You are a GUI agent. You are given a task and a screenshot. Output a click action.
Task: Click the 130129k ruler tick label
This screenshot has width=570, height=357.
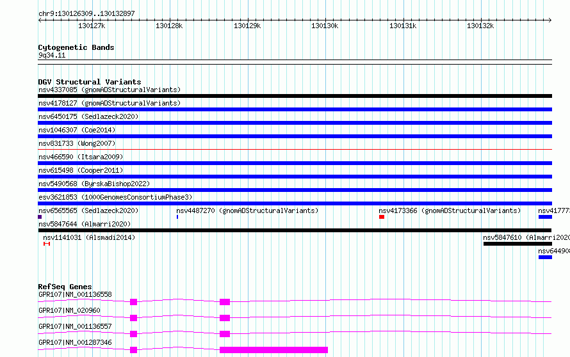click(247, 26)
